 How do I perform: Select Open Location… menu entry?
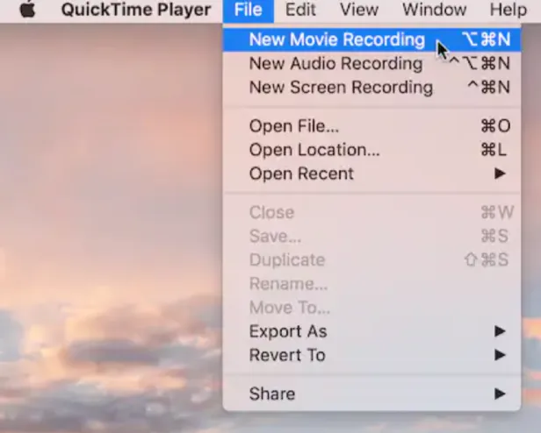point(314,150)
